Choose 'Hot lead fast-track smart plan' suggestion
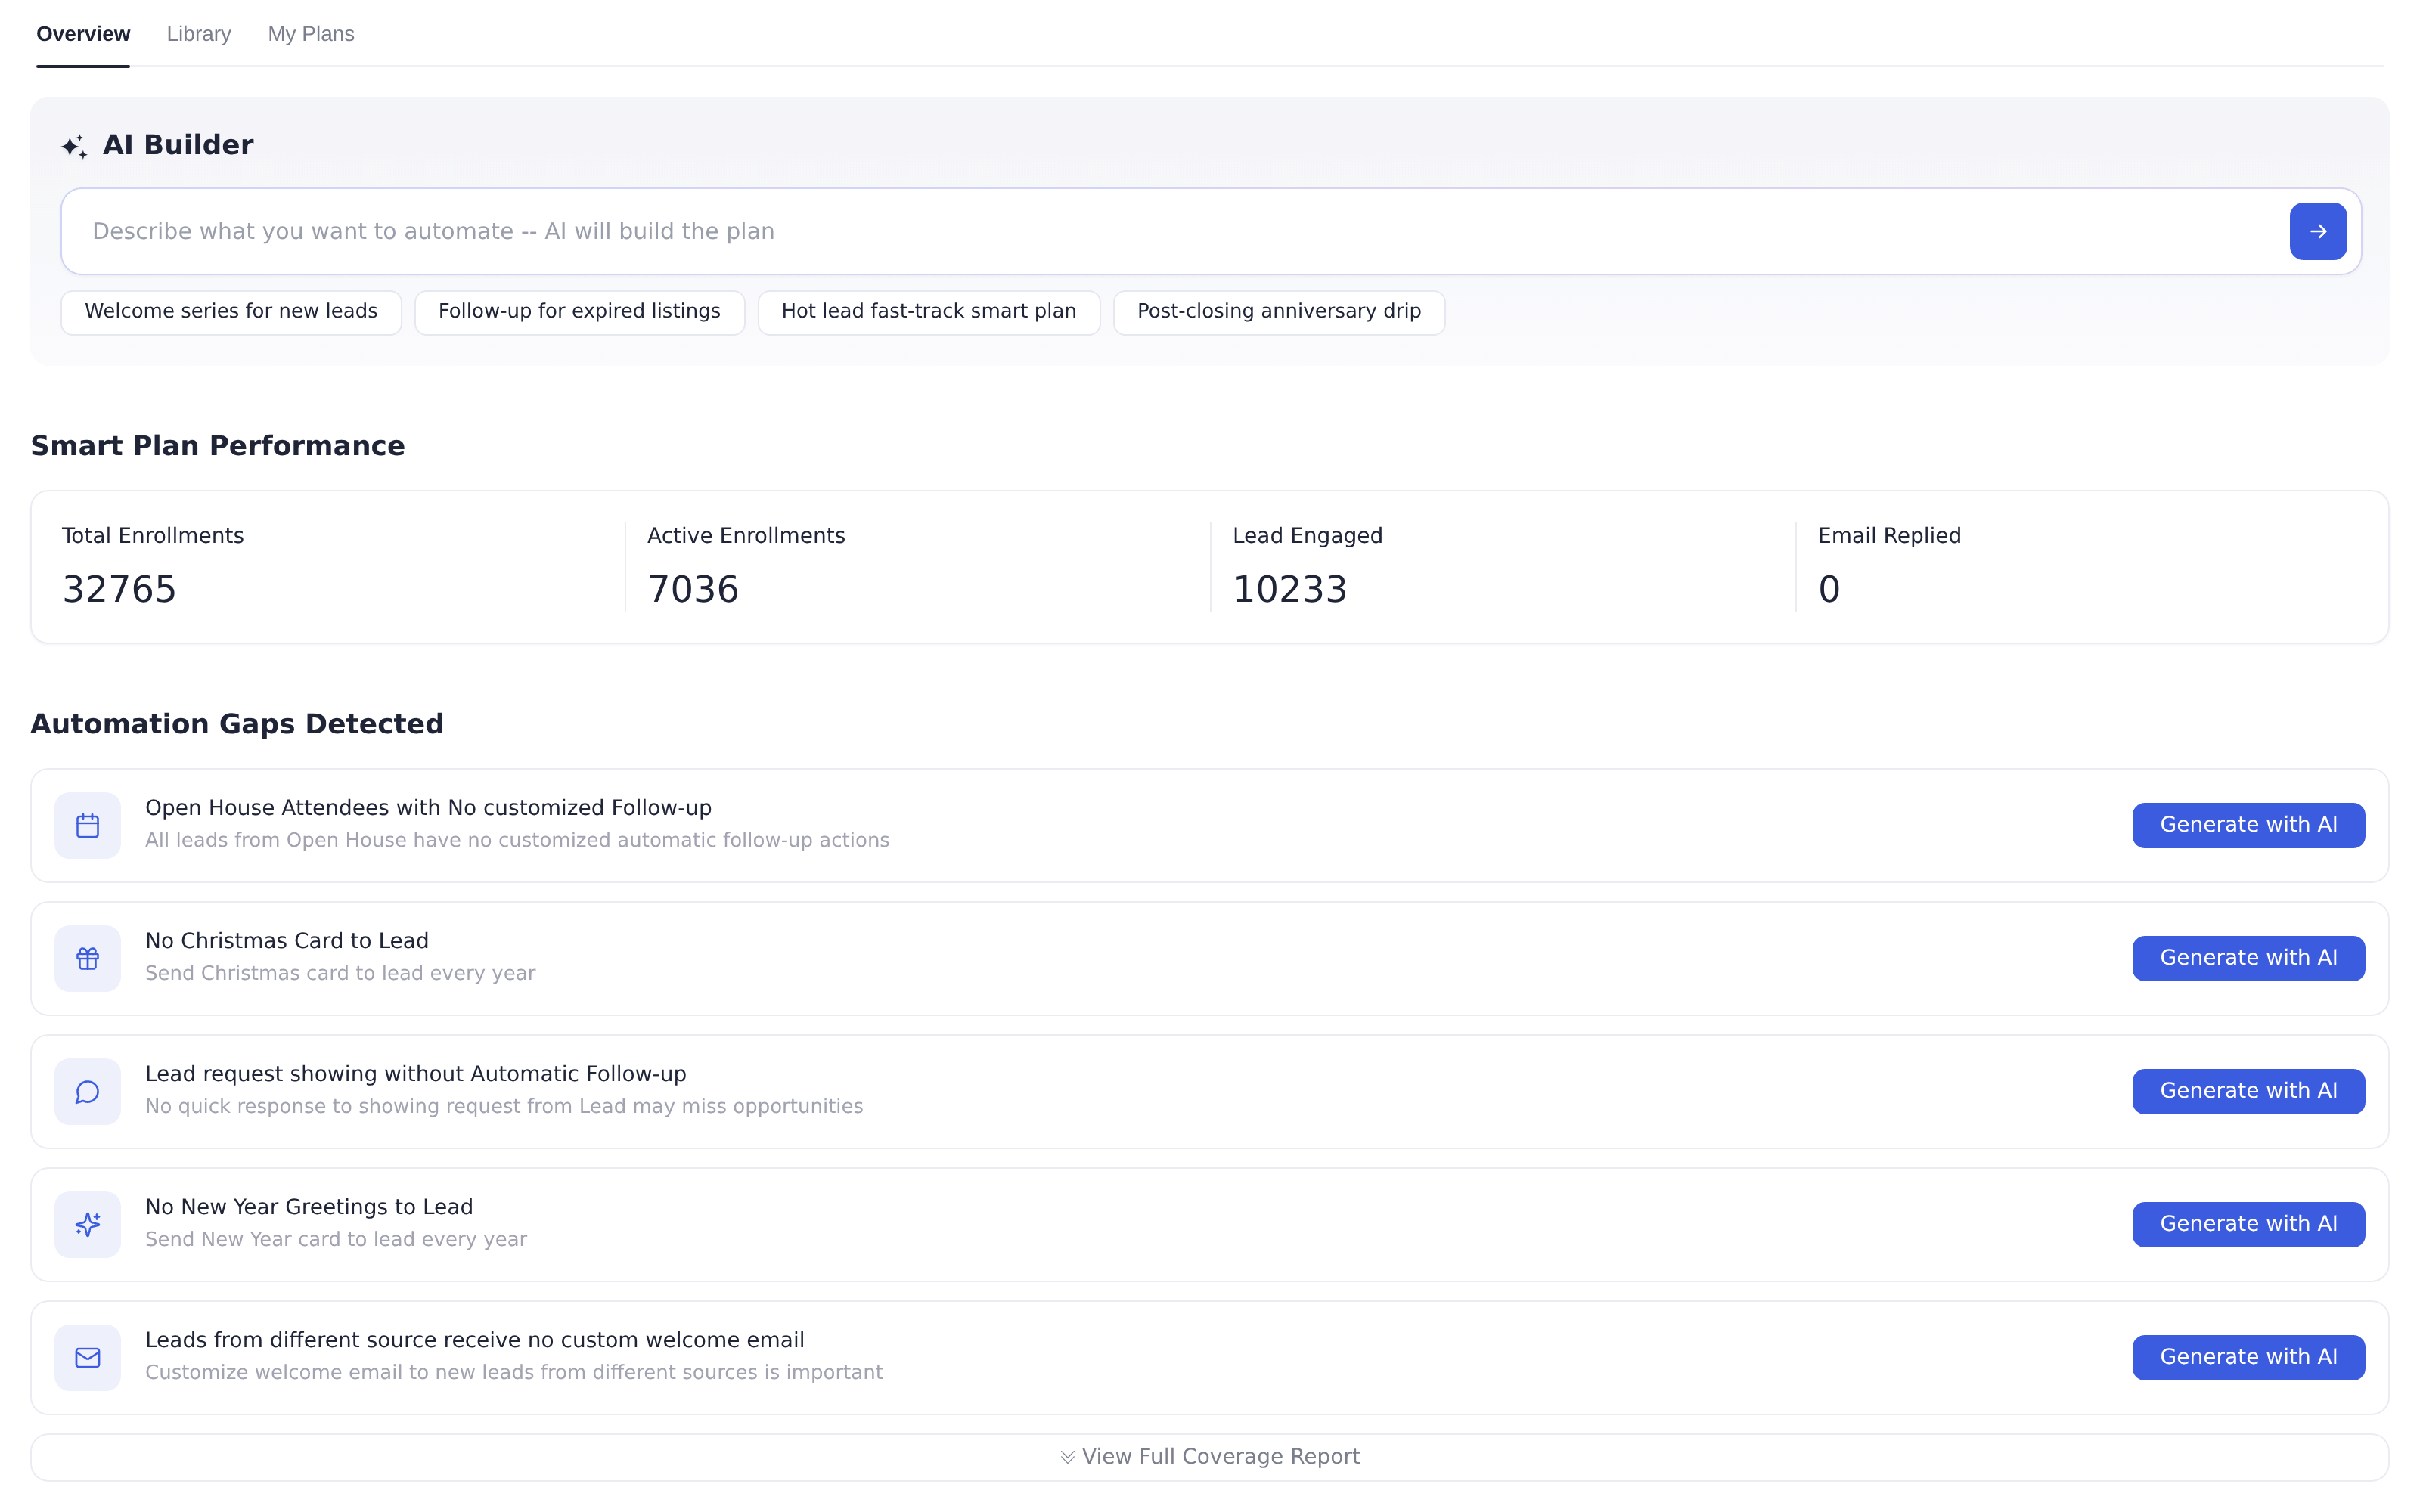 (928, 312)
